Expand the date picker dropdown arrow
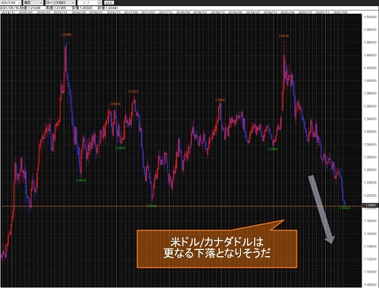Viewport: 379px width, 288px height. pos(99,2)
